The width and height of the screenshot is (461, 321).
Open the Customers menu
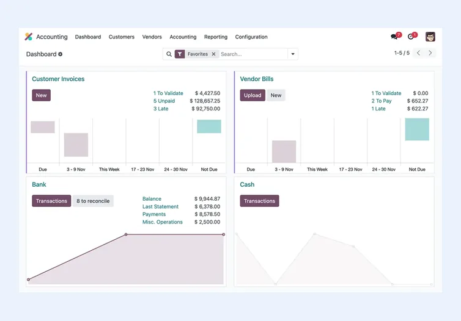tap(122, 37)
